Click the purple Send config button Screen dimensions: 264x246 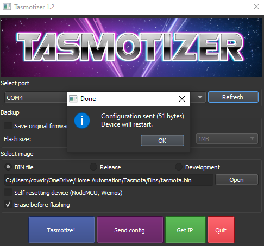click(x=130, y=230)
